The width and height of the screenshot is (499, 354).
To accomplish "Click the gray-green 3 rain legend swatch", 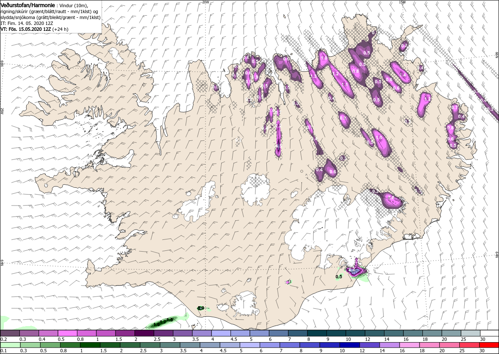I will pos(170,345).
